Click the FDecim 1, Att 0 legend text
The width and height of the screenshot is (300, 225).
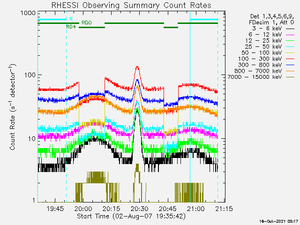click(271, 22)
